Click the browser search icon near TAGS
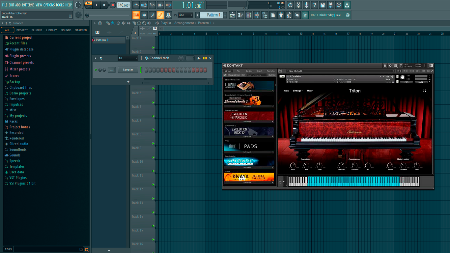 click(87, 249)
